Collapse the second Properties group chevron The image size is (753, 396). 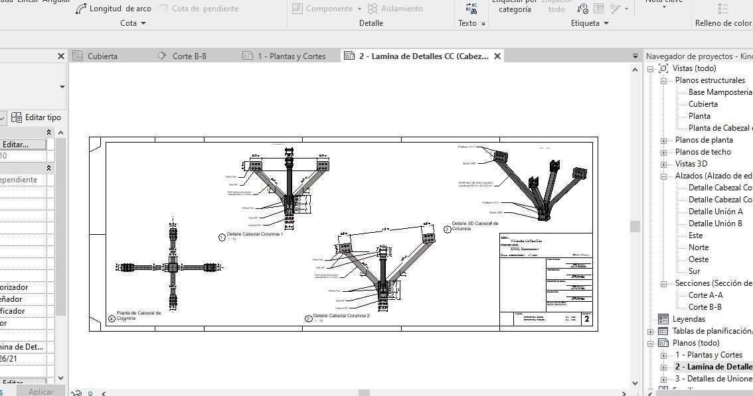click(48, 168)
